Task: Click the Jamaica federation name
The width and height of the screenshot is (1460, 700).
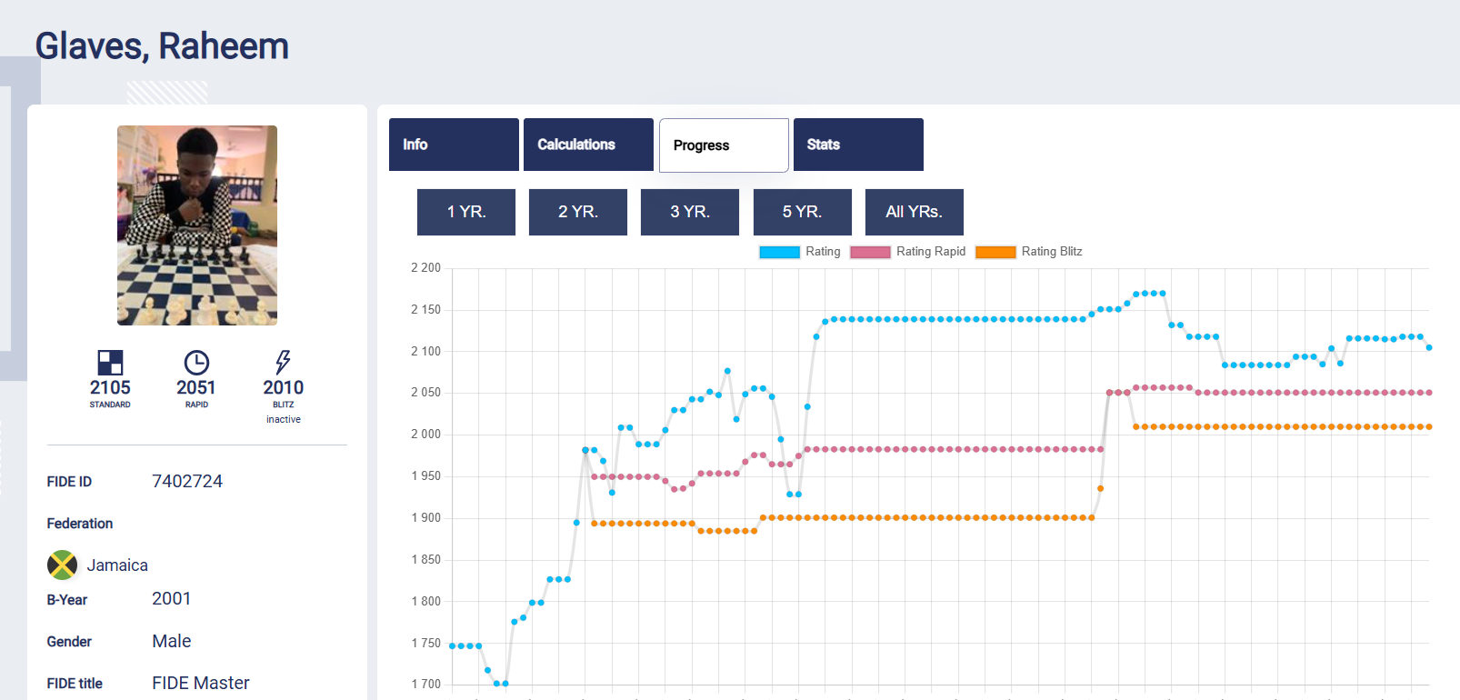Action: point(117,565)
